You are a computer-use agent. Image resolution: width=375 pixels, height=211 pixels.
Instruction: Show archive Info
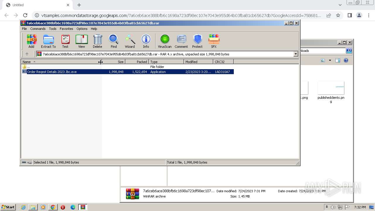coord(146,41)
